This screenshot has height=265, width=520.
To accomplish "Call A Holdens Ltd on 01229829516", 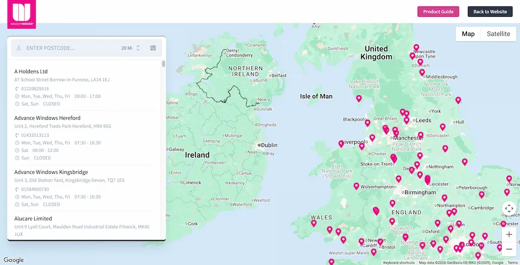I will pos(35,89).
